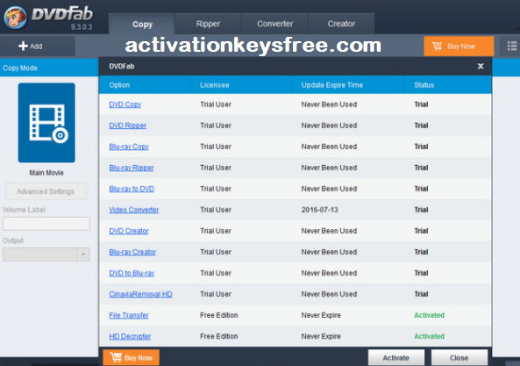The width and height of the screenshot is (520, 366).
Task: Click the 9.3.0.3 version number
Action: 82,27
